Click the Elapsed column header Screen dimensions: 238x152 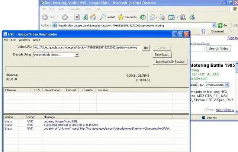71,90
